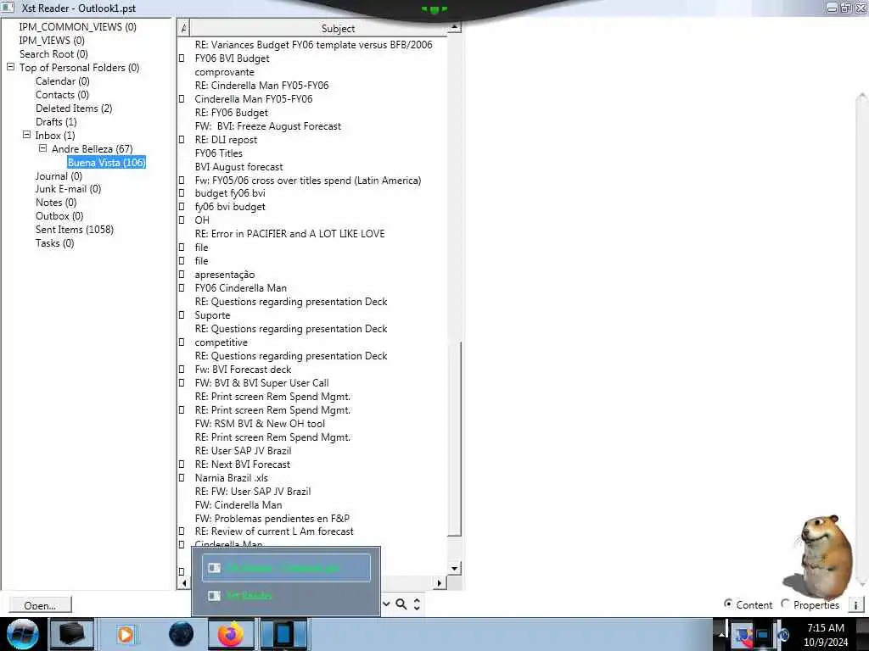Select the Properties radio button
Image resolution: width=869 pixels, height=651 pixels.
(785, 604)
